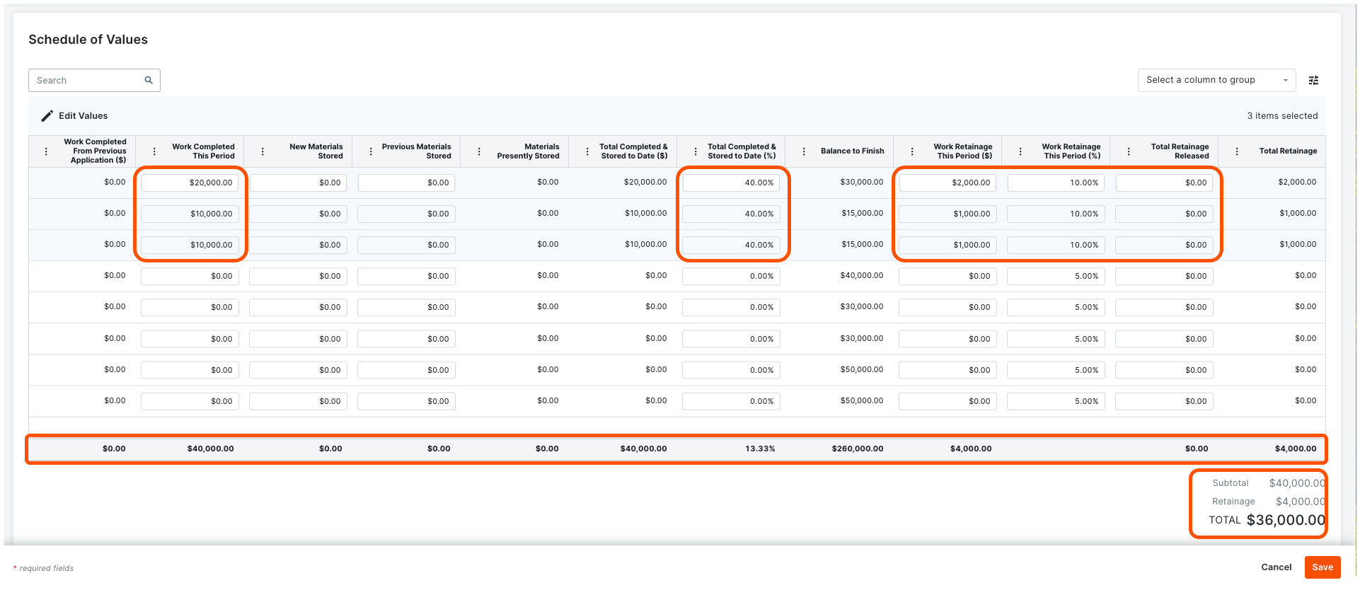Screen dimensions: 1360x590
Task: Click the Save button
Action: pos(1322,567)
